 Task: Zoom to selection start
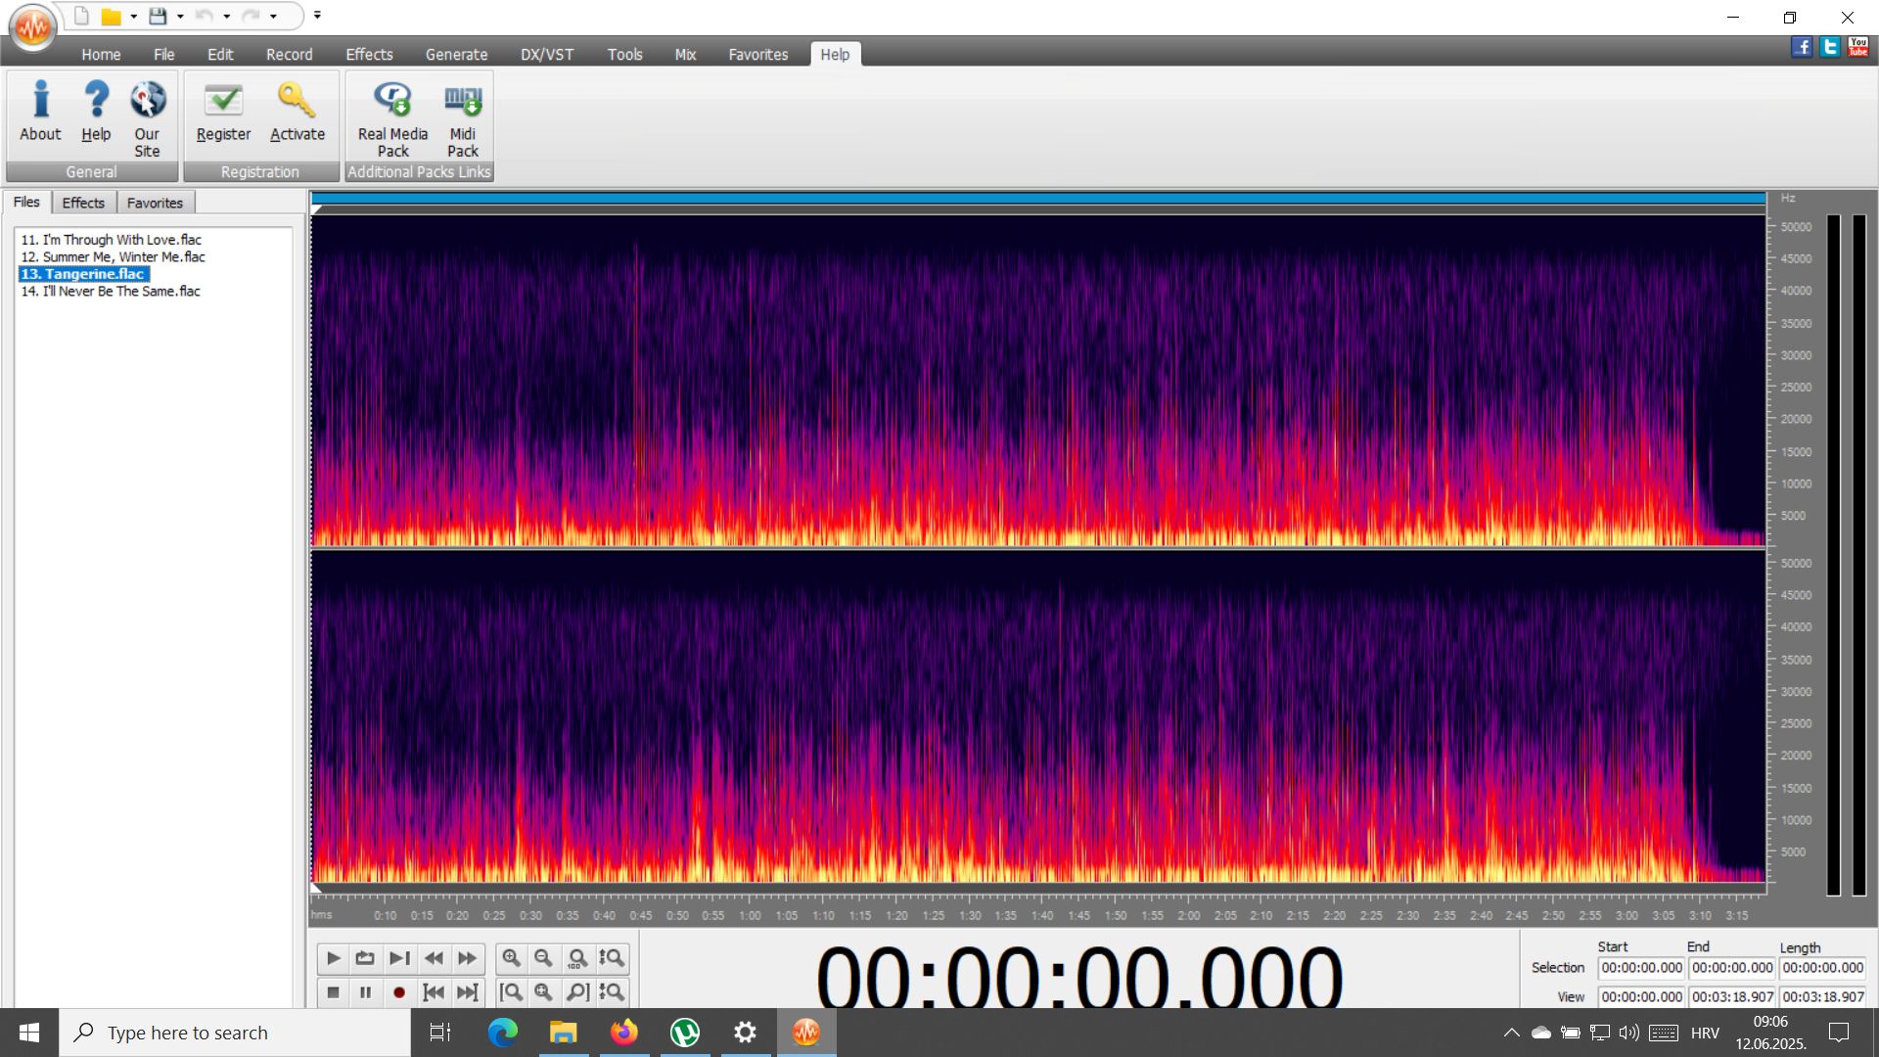511,992
